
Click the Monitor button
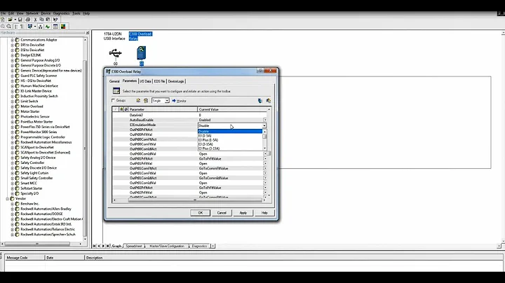pos(179,101)
